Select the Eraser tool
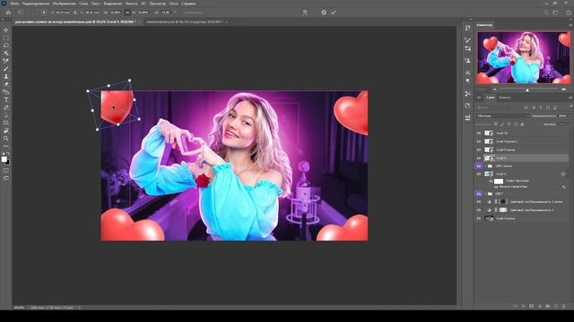The image size is (574, 322). pos(6,84)
